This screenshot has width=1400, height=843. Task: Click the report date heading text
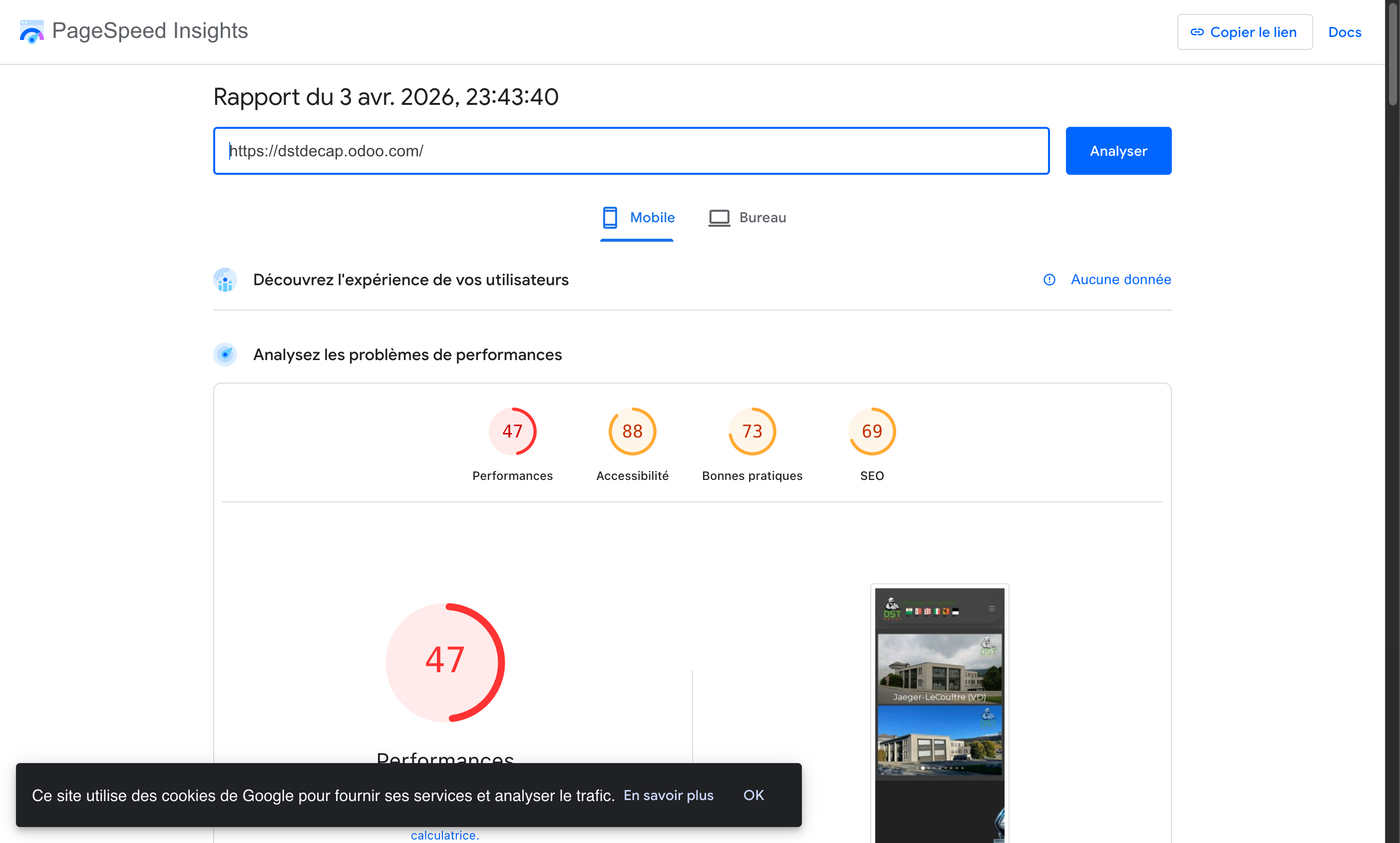pyautogui.click(x=385, y=96)
